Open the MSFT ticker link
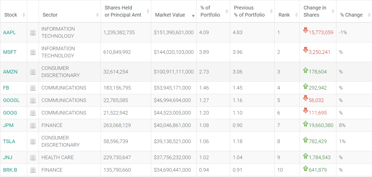The width and height of the screenshot is (372, 177). pos(10,52)
